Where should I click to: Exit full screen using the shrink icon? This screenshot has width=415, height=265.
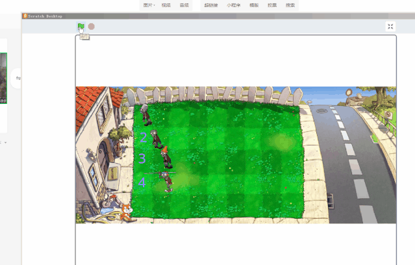click(x=390, y=27)
